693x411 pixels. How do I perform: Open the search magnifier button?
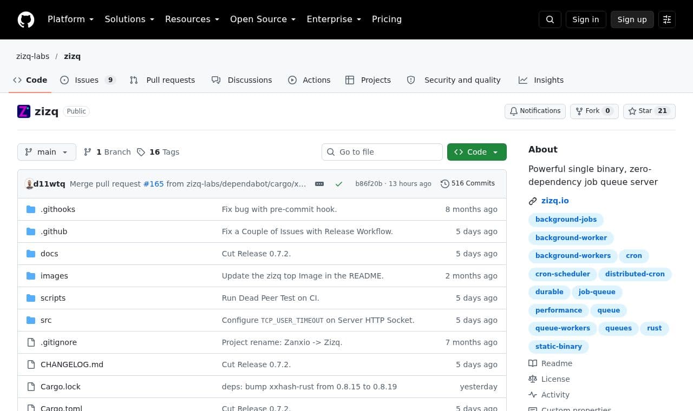coord(550,19)
